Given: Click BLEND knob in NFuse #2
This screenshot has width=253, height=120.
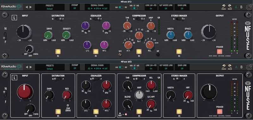Looking at the screenshot, I should click(127, 104).
